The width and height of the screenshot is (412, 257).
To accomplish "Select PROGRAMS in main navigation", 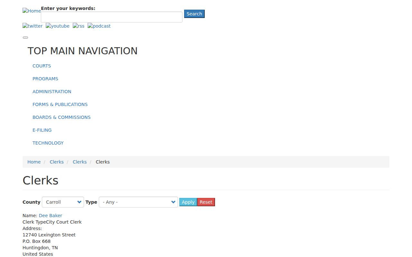I will (x=45, y=79).
